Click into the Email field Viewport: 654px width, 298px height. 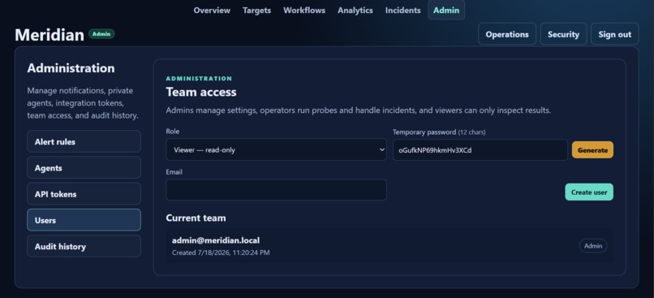(x=276, y=190)
